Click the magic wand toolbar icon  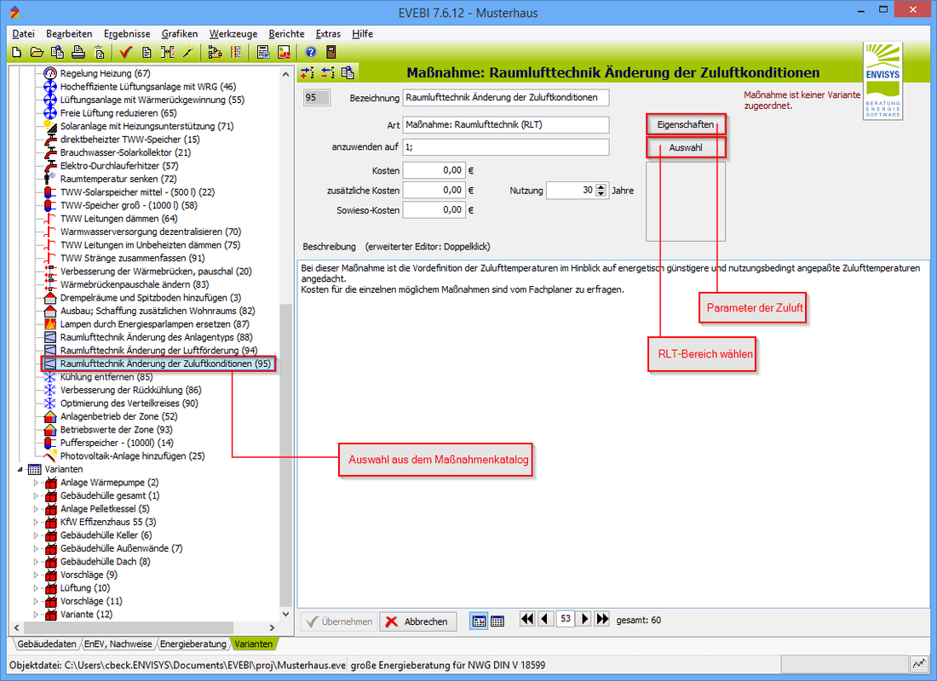(x=187, y=52)
